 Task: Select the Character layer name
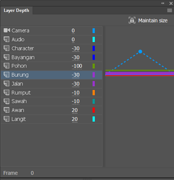23,48
